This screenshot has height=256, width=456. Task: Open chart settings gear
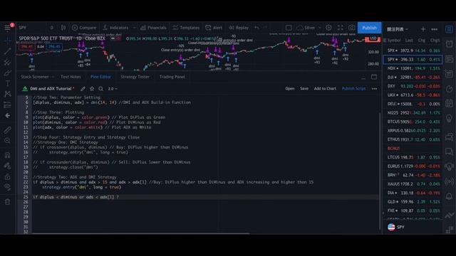coord(328,28)
